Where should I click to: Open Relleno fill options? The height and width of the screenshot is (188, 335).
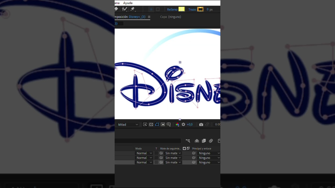[172, 9]
